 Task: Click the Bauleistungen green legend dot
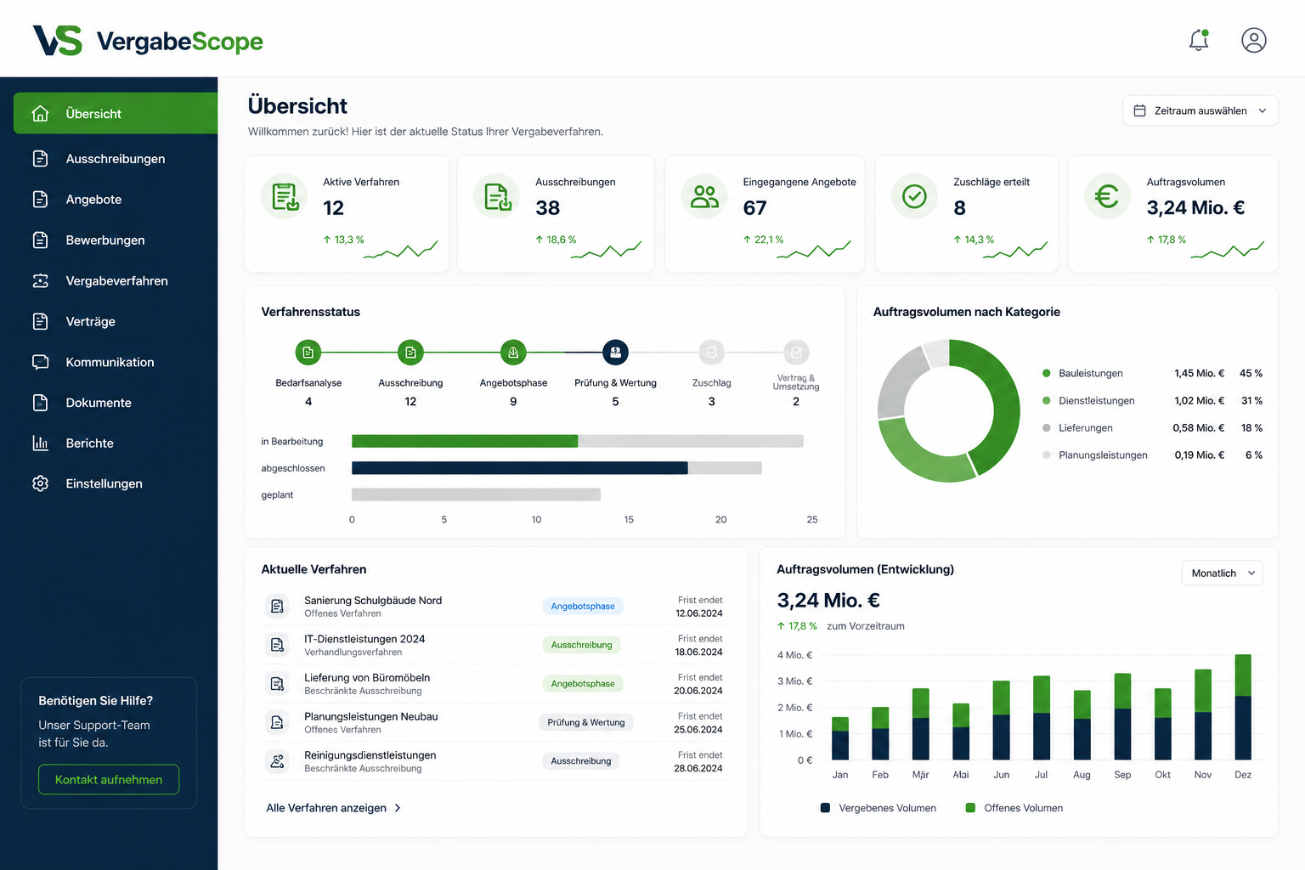click(1047, 373)
